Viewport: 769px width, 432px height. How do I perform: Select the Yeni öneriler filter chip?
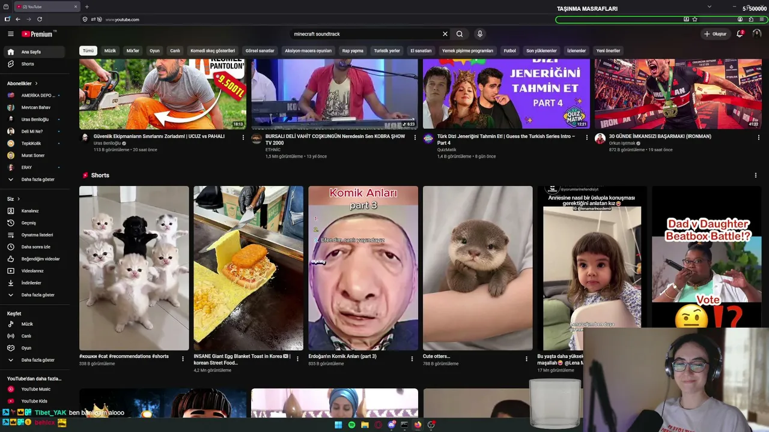pos(608,51)
